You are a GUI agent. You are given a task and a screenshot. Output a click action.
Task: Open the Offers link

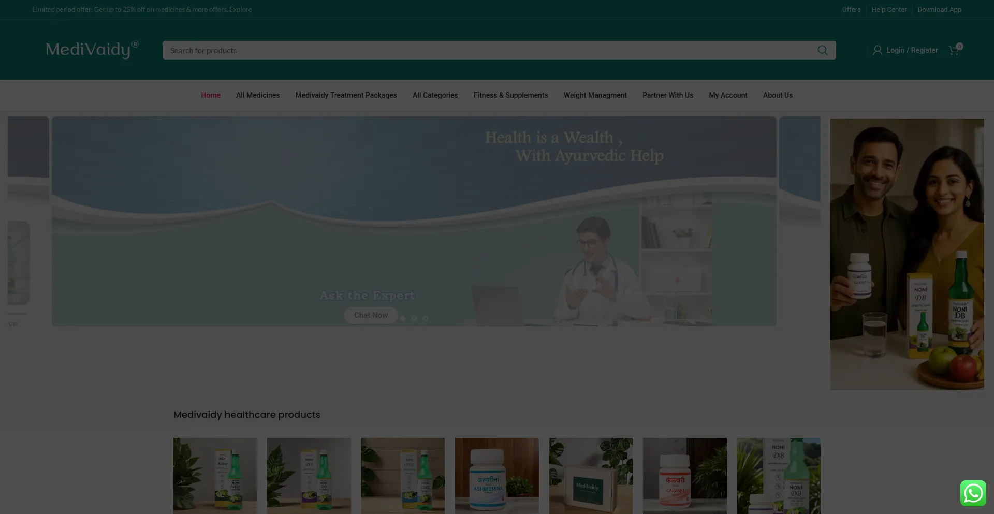coord(851,10)
